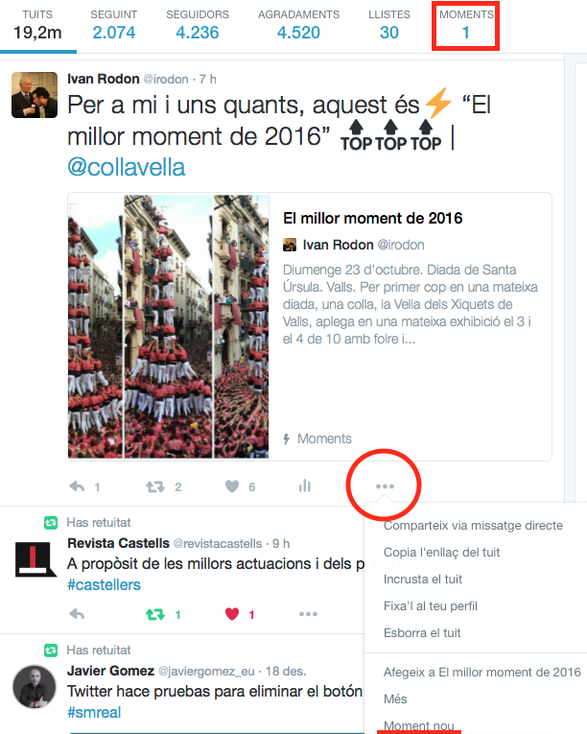
Task: Choose 'Copia l'enllaç del tuit'
Action: click(441, 553)
